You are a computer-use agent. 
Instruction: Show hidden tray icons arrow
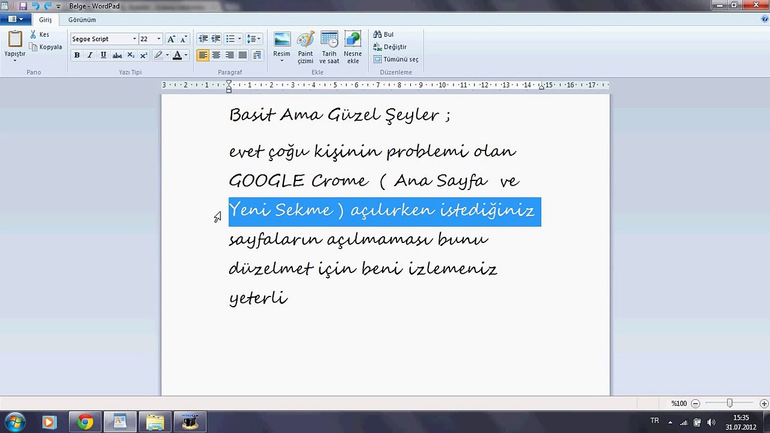tap(670, 422)
